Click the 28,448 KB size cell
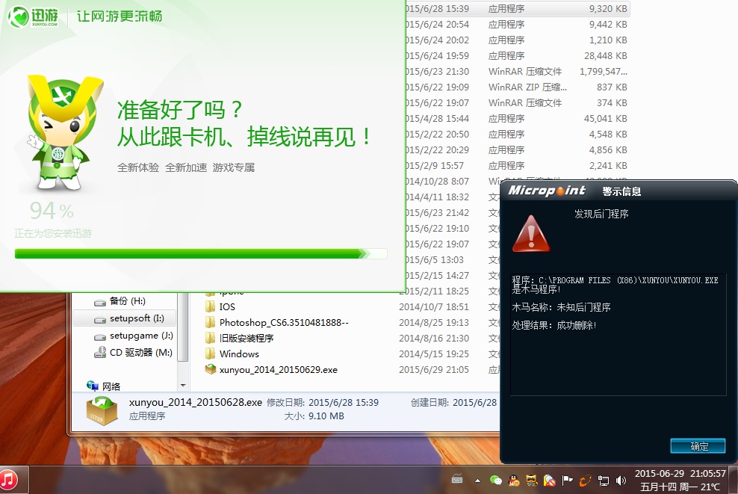Screen dimensions: 738x494 [x=605, y=55]
